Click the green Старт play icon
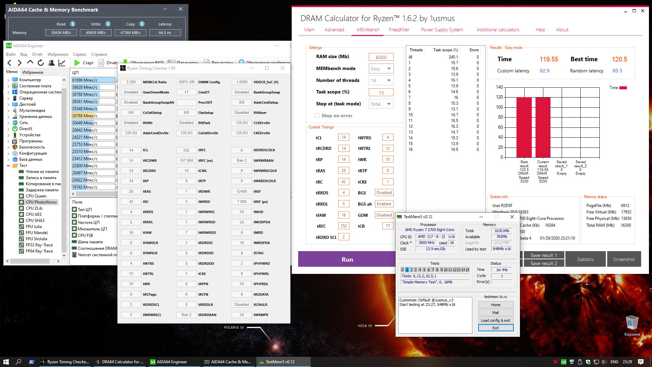The width and height of the screenshot is (652, 367). pyautogui.click(x=77, y=63)
